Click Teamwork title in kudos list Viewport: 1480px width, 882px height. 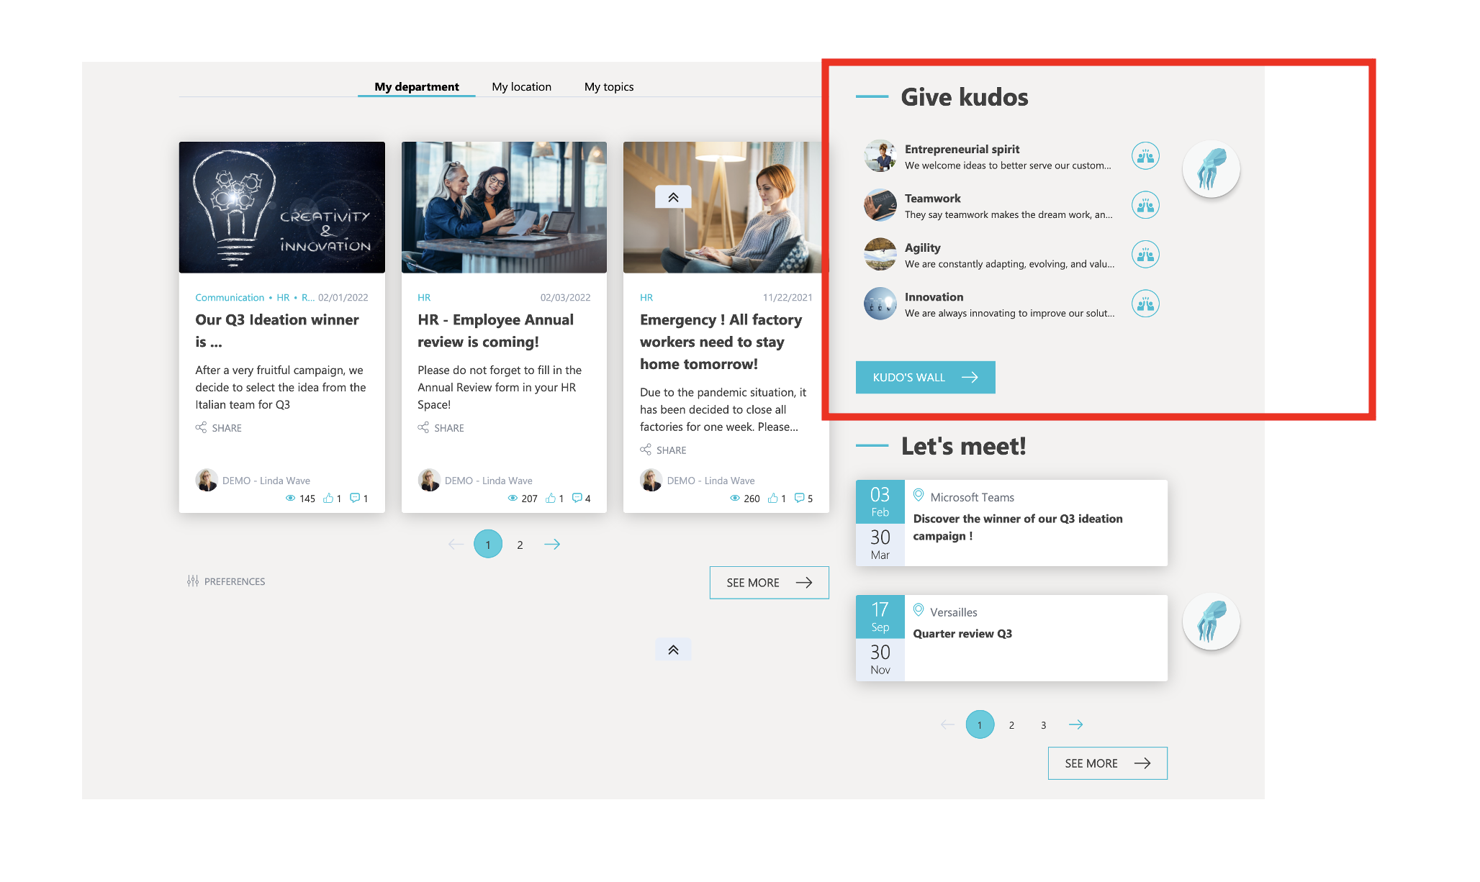[932, 198]
